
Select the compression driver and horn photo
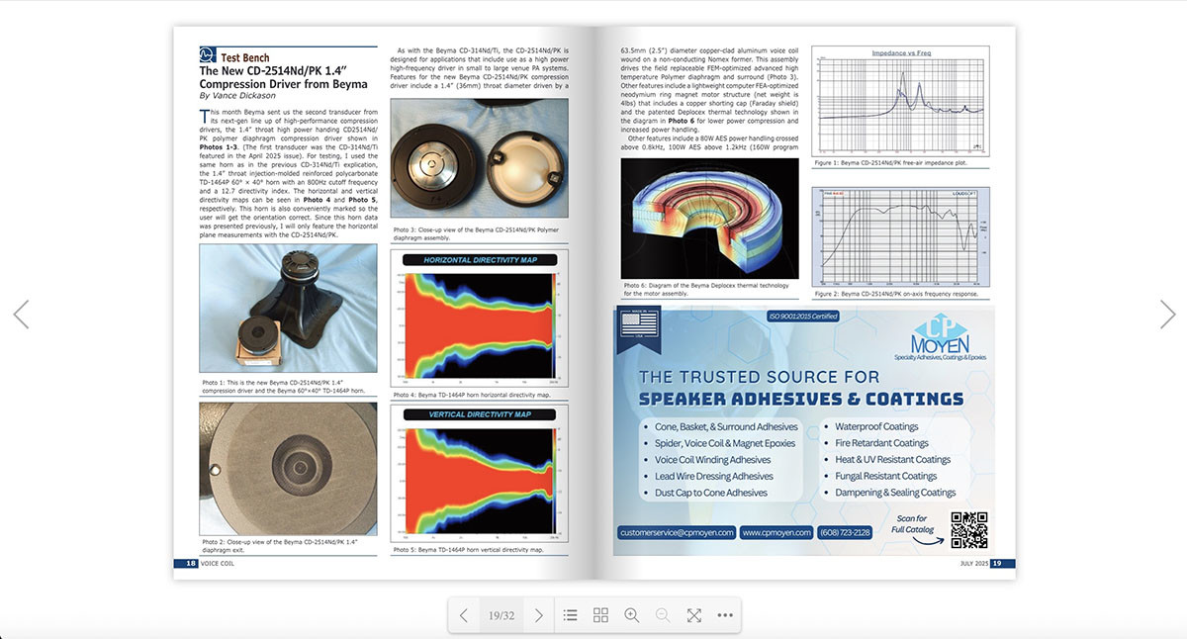click(288, 309)
